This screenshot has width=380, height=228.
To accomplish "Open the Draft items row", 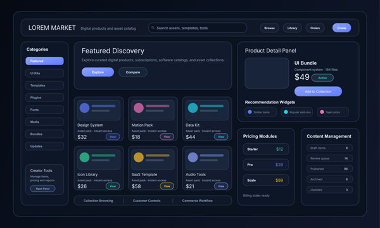I will [329, 148].
